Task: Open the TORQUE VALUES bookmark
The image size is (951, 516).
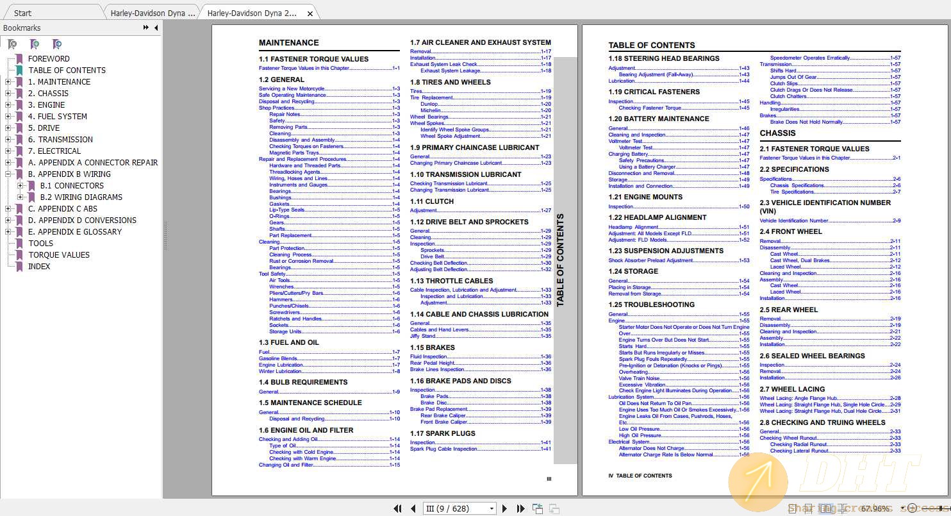Action: pos(59,255)
